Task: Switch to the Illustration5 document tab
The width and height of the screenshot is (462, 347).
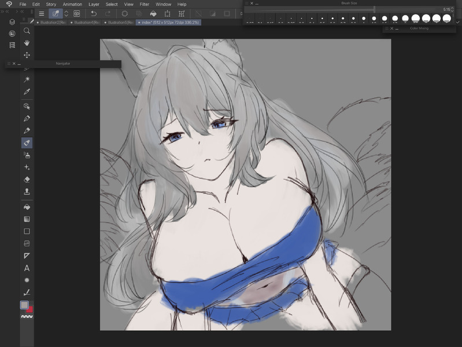Action: point(119,23)
